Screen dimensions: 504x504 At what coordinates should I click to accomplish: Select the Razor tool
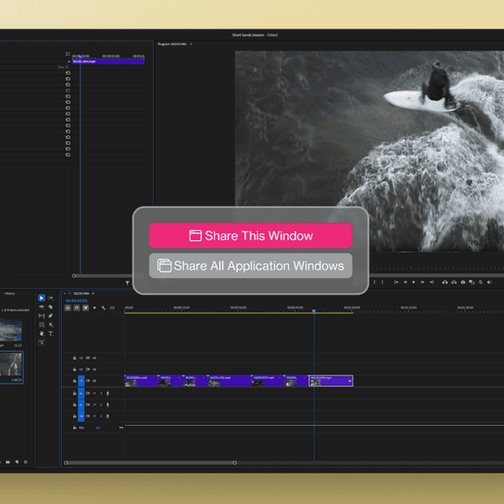click(x=50, y=307)
